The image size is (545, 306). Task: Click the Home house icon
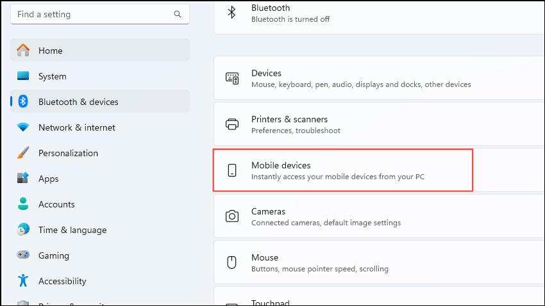(23, 51)
